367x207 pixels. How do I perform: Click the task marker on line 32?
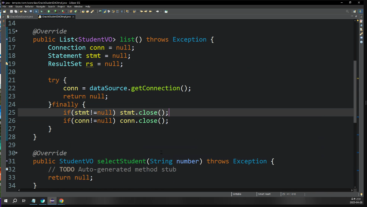click(7, 169)
